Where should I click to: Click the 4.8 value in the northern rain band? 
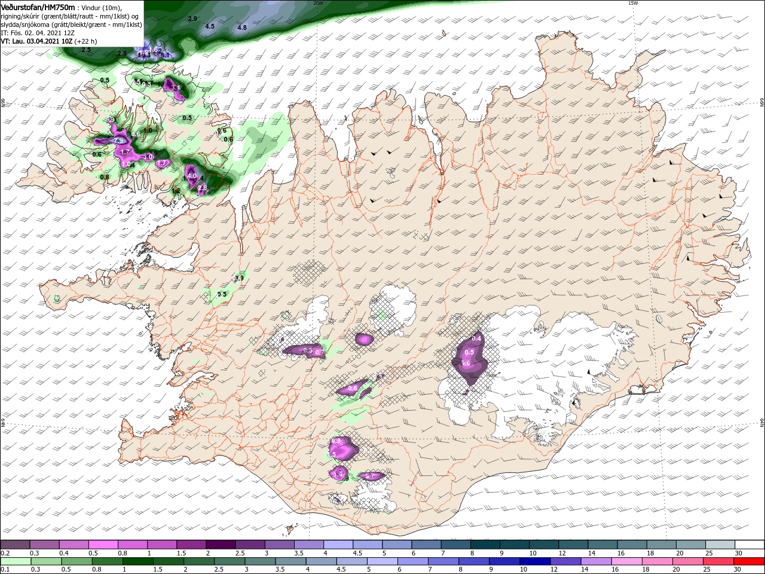pos(242,28)
